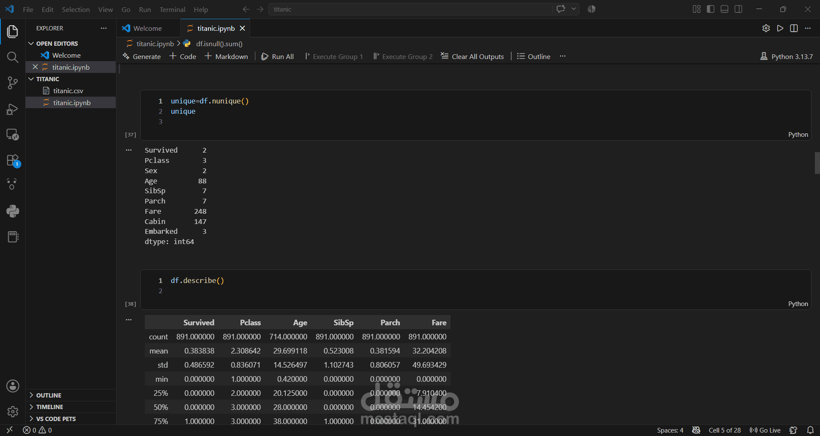This screenshot has height=436, width=820.
Task: Open Explorer views and more actions ellipsis
Action: pyautogui.click(x=104, y=28)
